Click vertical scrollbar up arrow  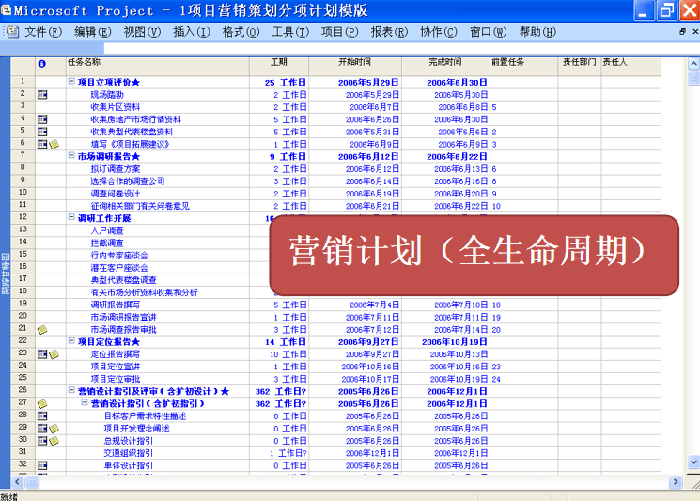tap(693, 64)
